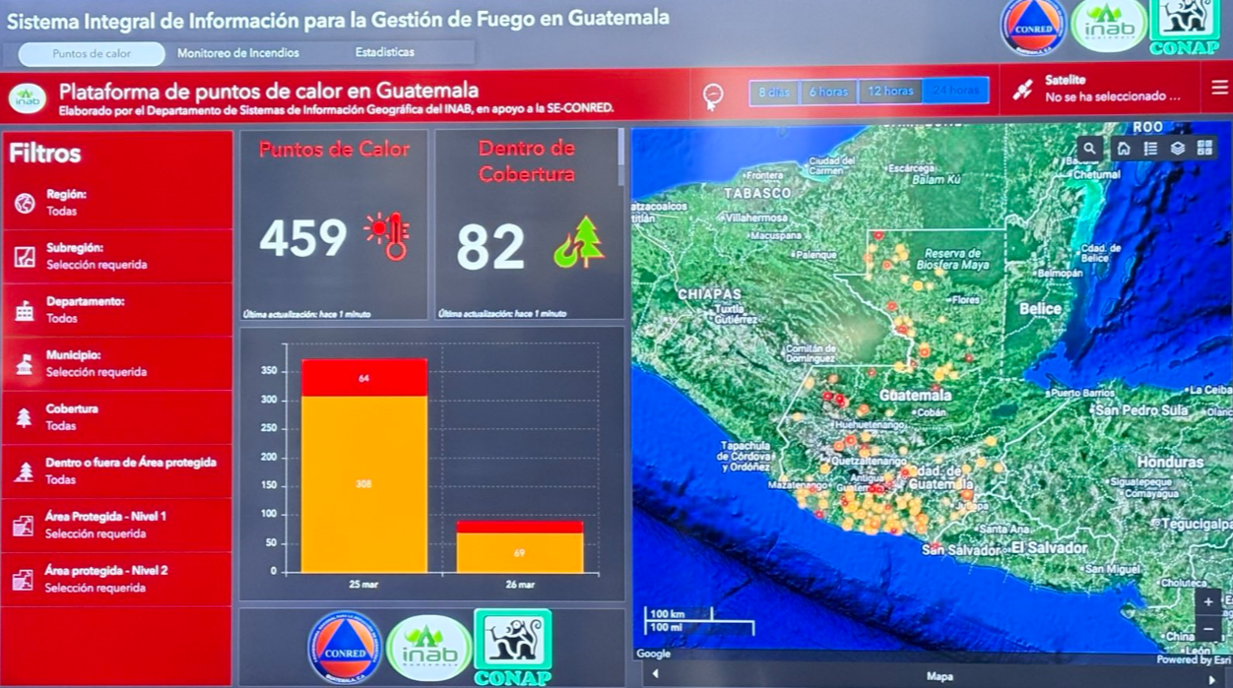Select the 24 horas time range

point(955,92)
